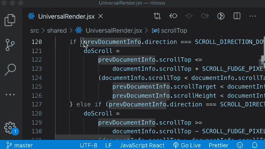Click the else keyword on line 127
Viewport: 265px width, 149px height.
[84, 104]
